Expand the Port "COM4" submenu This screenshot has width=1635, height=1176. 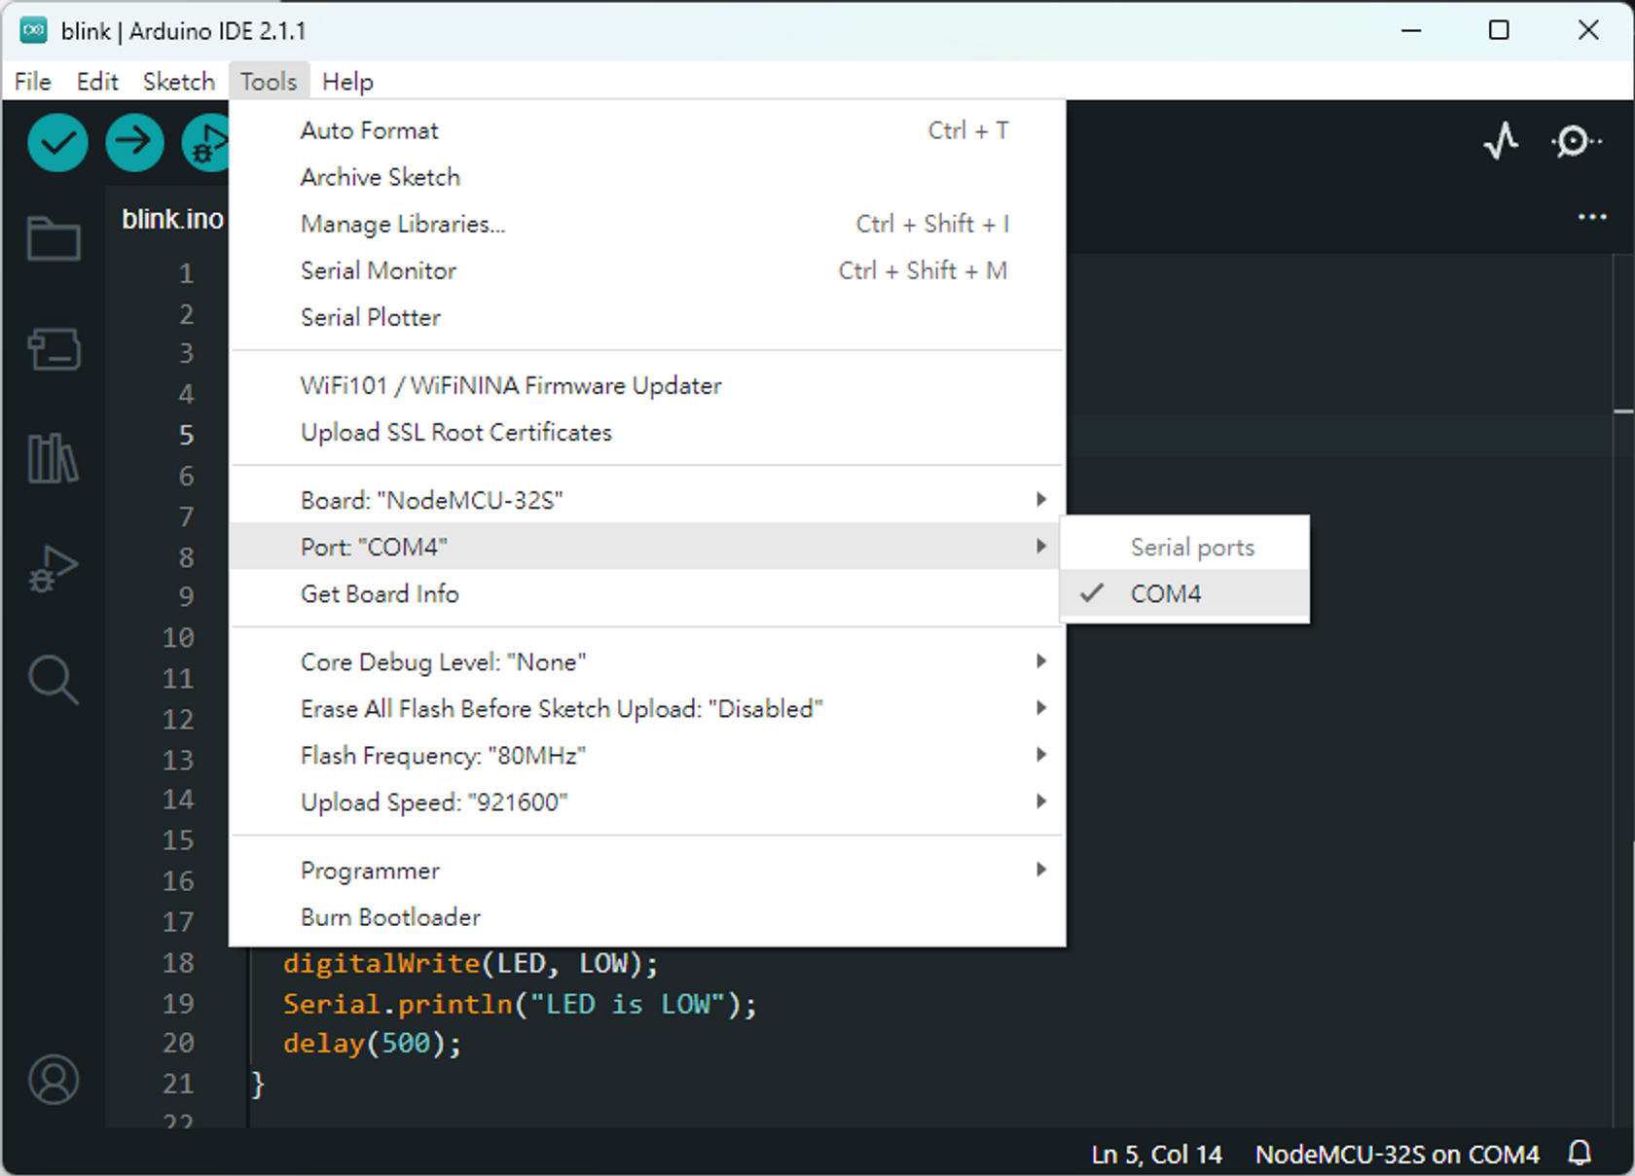(647, 547)
